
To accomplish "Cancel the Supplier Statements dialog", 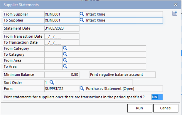I will [166, 108].
